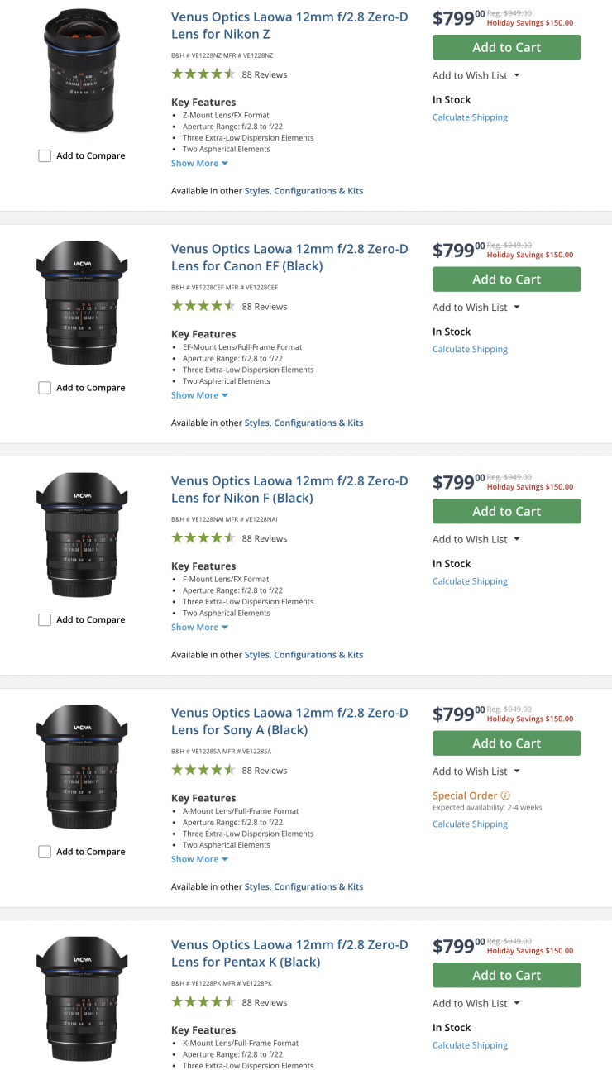Click the Special Order info icon
Image resolution: width=612 pixels, height=1070 pixels.
click(x=505, y=795)
